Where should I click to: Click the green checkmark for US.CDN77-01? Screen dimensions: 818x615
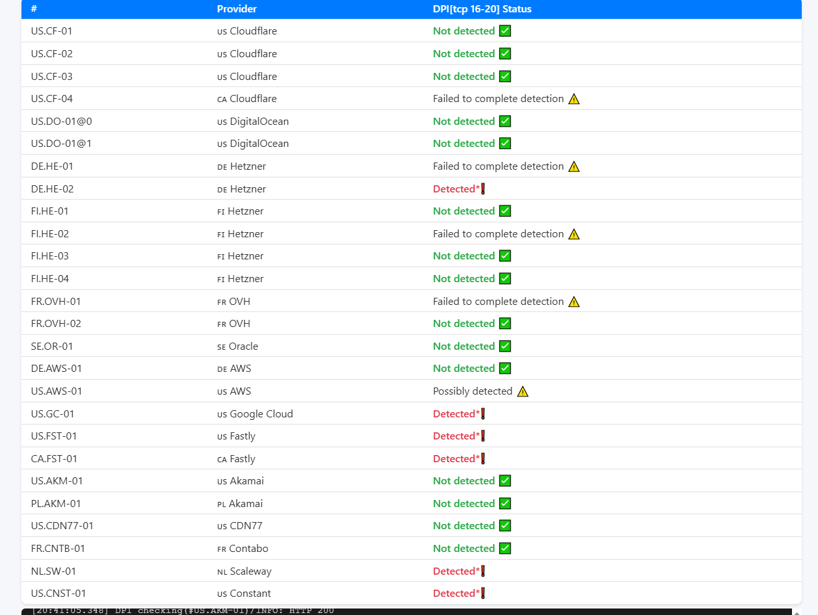tap(505, 525)
